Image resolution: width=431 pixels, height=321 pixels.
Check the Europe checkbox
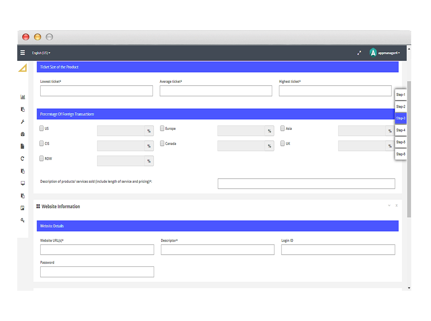[162, 128]
